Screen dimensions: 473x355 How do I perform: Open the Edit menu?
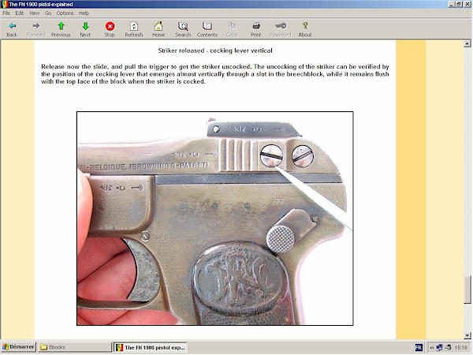click(20, 13)
